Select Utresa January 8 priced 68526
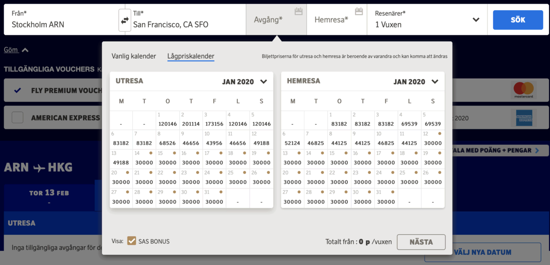Screen dimensions: 550x265 [x=168, y=139]
